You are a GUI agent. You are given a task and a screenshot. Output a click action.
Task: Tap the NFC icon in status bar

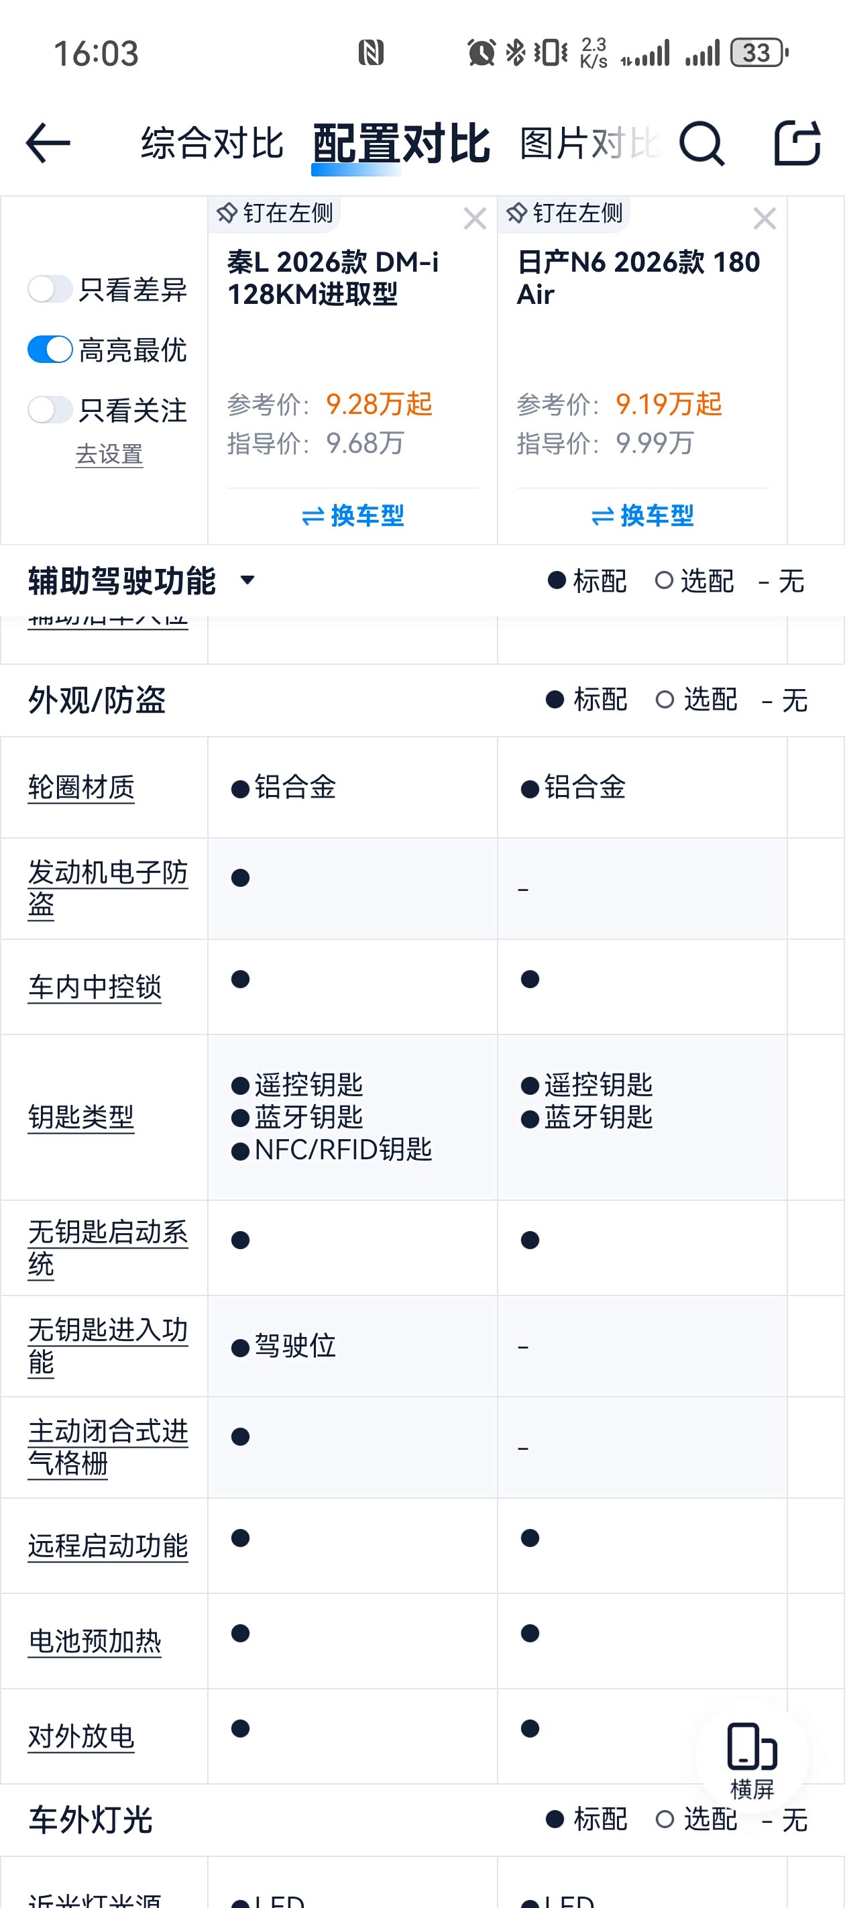point(370,53)
